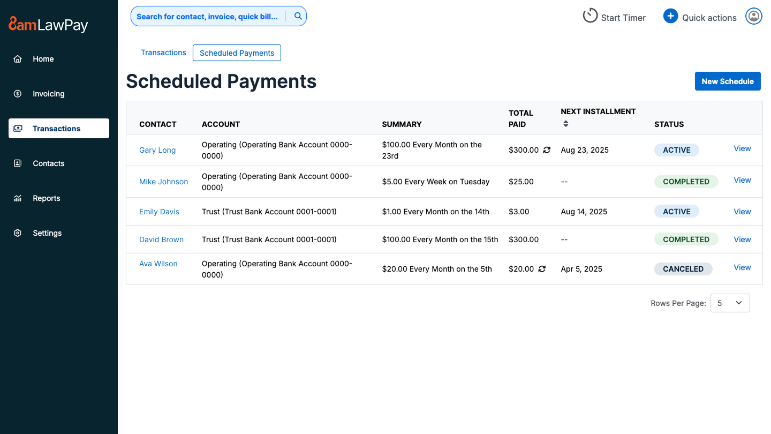Open the user account icon
This screenshot has width=771, height=434.
click(753, 16)
